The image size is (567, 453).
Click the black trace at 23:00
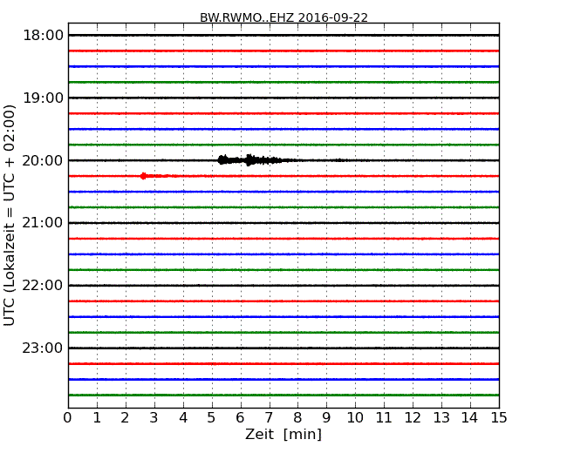(x=283, y=348)
